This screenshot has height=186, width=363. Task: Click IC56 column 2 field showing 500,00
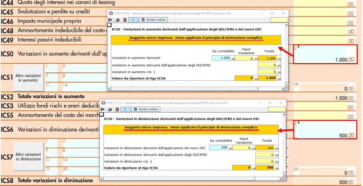(x=325, y=129)
